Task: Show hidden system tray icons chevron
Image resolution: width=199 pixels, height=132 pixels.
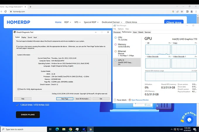Action: pyautogui.click(x=171, y=129)
